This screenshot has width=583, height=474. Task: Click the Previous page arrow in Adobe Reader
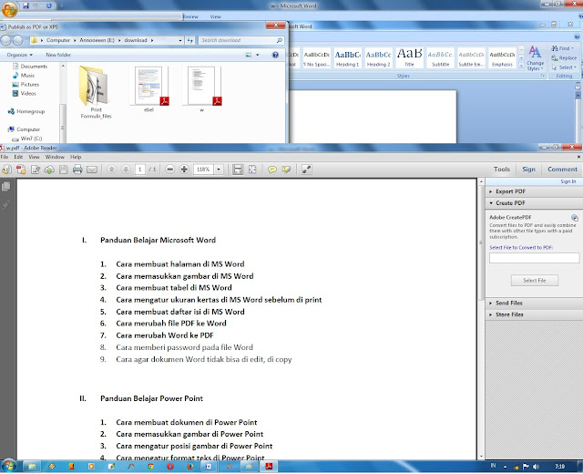click(111, 170)
